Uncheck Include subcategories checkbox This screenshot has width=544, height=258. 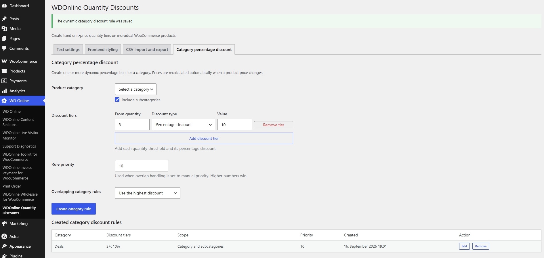tap(117, 100)
